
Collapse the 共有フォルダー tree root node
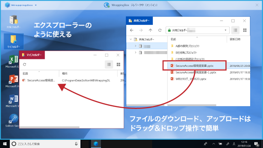click(x=131, y=39)
